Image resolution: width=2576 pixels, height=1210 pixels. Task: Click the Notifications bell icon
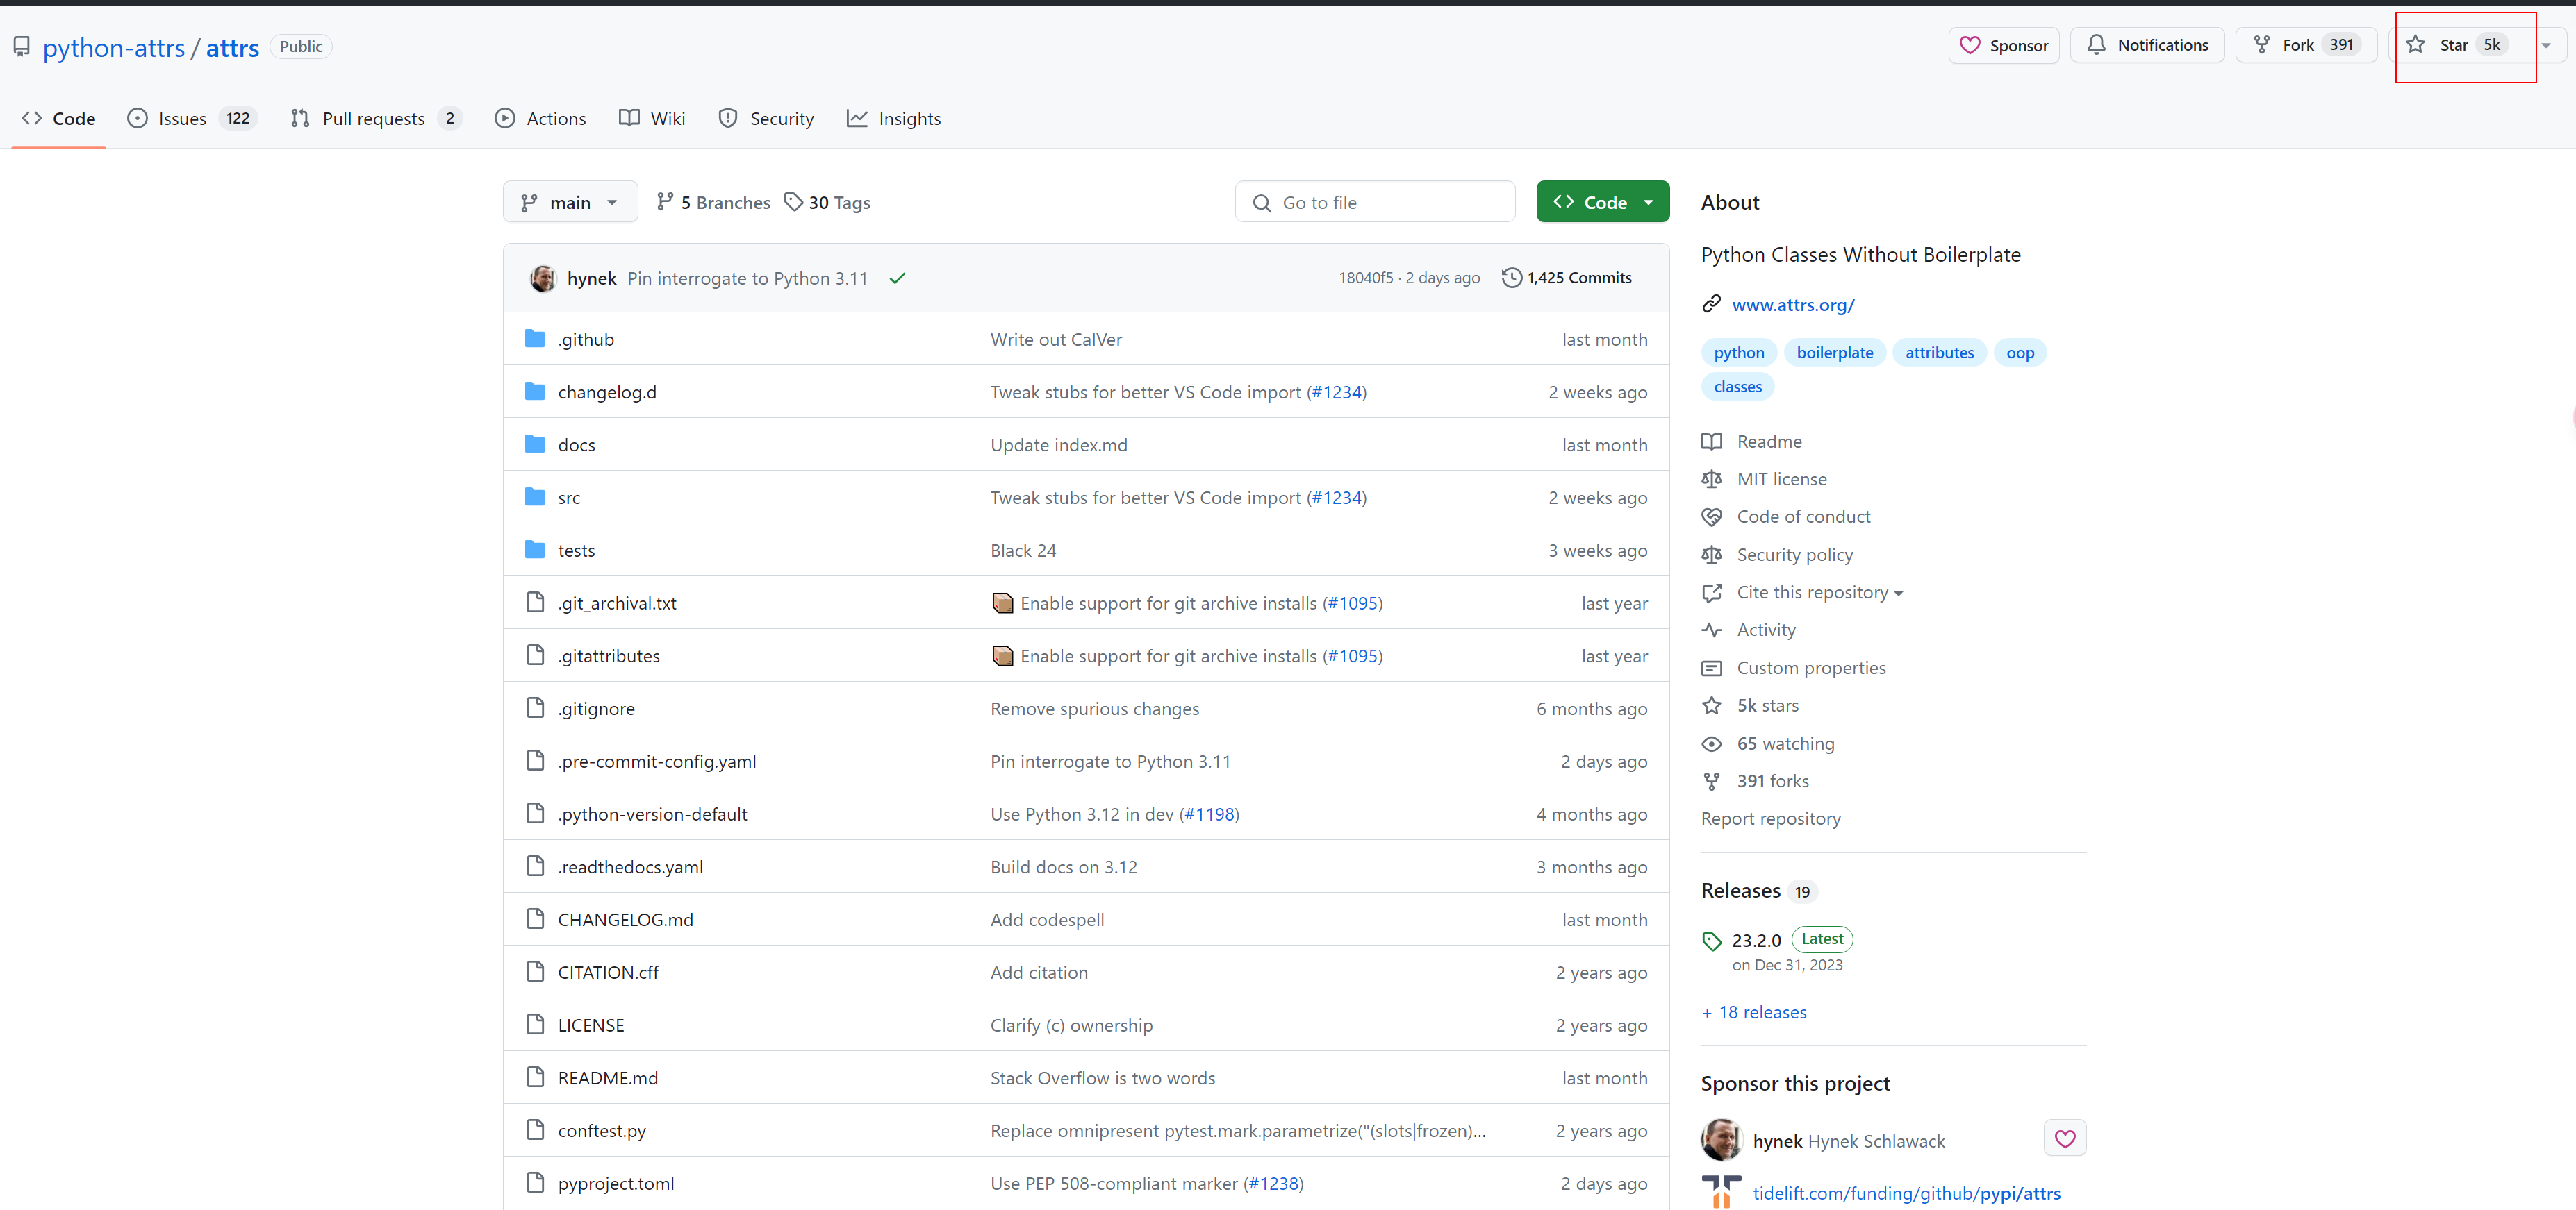pyautogui.click(x=2097, y=45)
